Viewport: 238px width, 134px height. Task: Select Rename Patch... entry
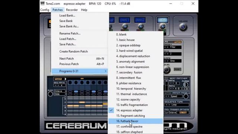(x=80, y=33)
